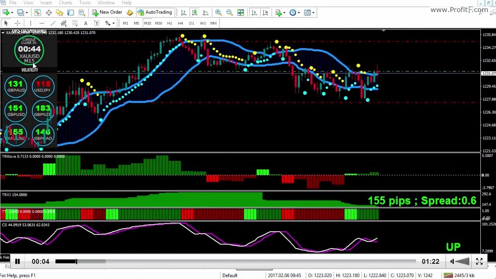
Task: Open the Insert menu
Action: click(46, 3)
